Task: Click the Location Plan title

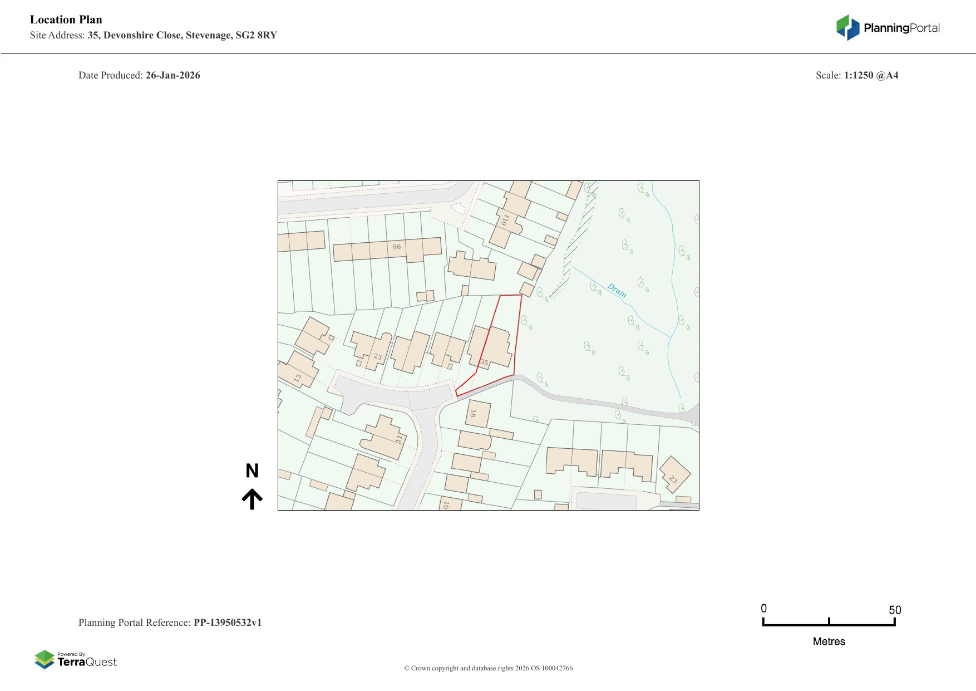Action: (x=66, y=19)
